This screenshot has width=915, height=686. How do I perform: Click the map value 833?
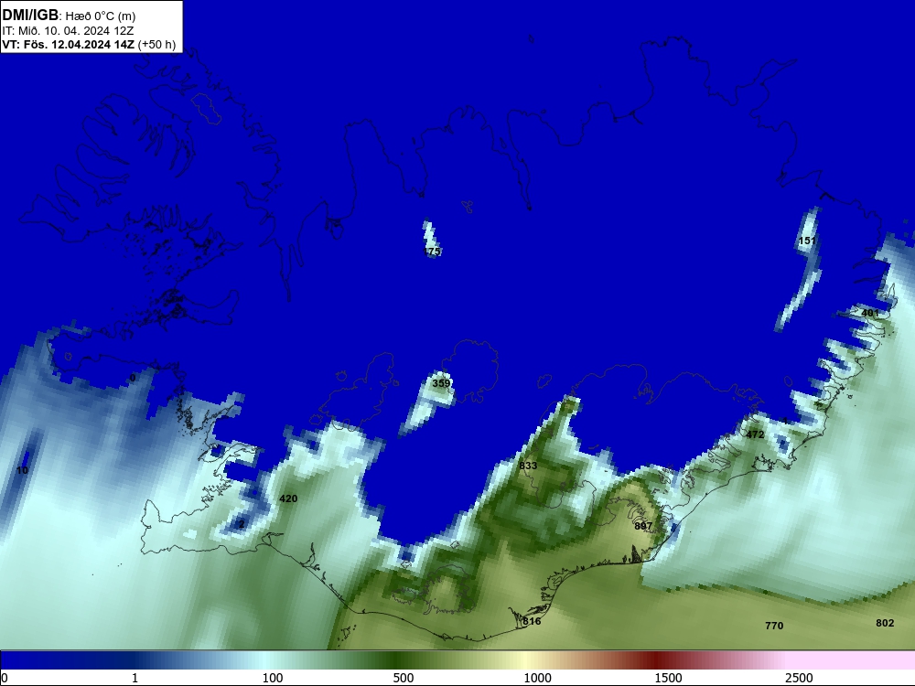point(528,466)
